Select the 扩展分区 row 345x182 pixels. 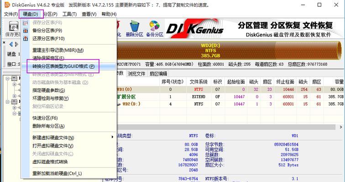coord(230,97)
